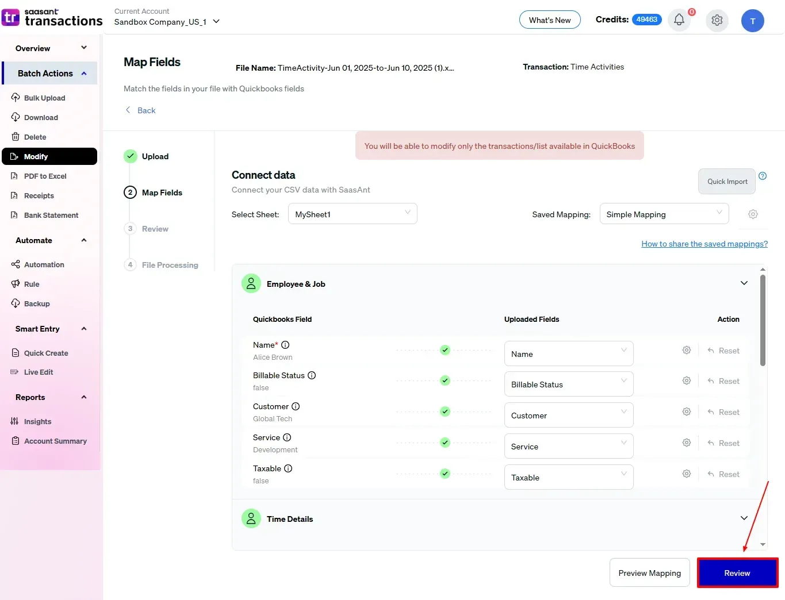Open Download in sidebar
785x600 pixels.
tap(49, 117)
